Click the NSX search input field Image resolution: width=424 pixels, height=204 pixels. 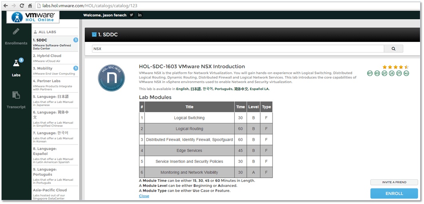coord(238,49)
